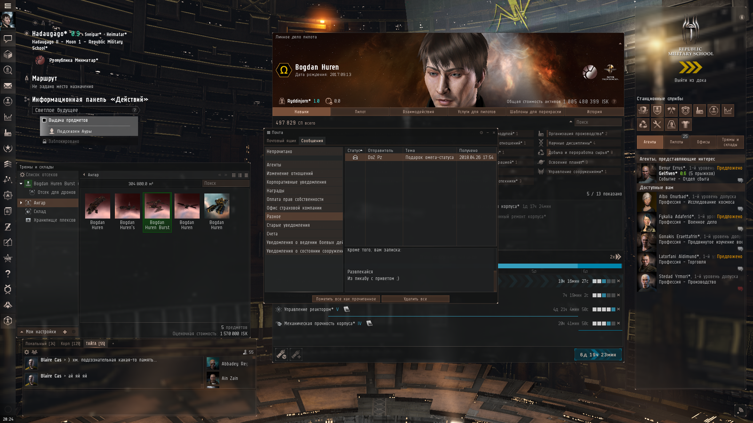Open the Разное mail folder
Viewport: 753px width, 423px height.
coord(304,217)
